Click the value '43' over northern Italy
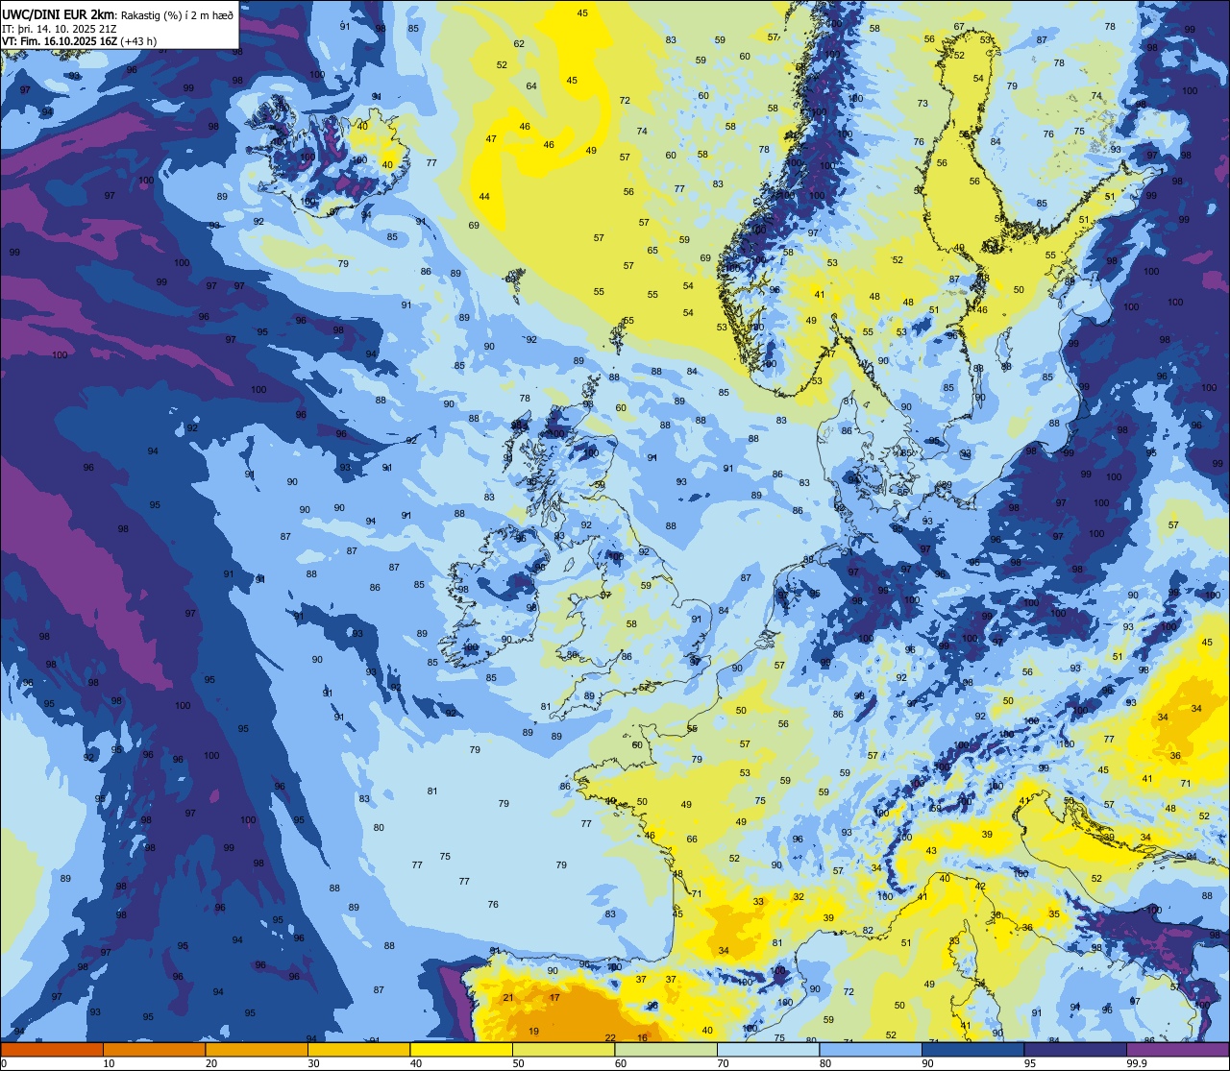Screen dimensions: 1230x1071 tap(931, 851)
